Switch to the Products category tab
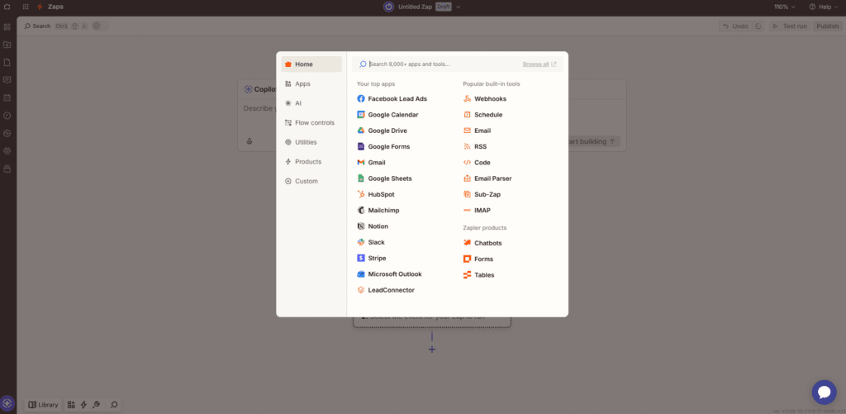Screen dimensions: 846x414 pos(311,161)
